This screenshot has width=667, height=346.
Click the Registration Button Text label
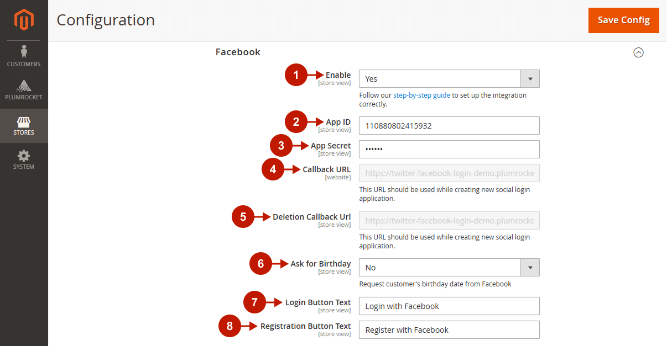(x=306, y=326)
